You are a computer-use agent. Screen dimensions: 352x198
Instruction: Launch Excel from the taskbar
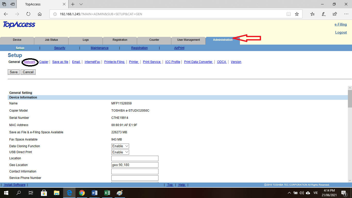tap(107, 193)
